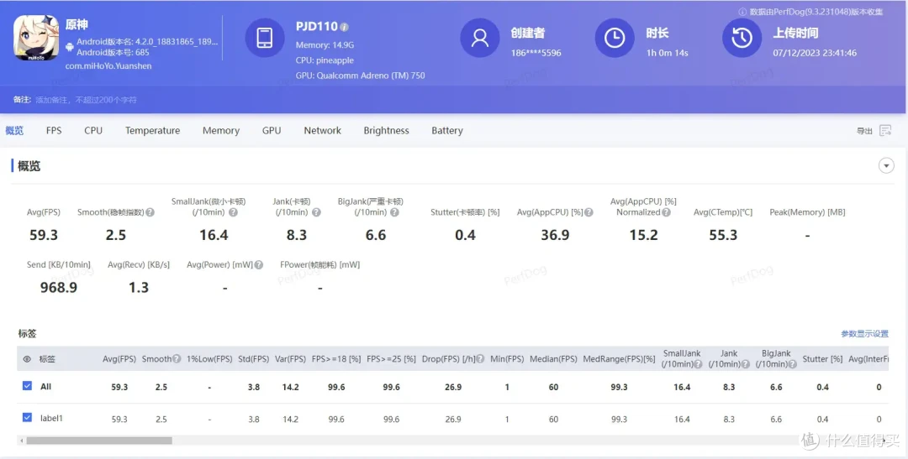Viewport: 908px width, 459px height.
Task: Open help icon in Smooth table column header
Action: point(177,359)
